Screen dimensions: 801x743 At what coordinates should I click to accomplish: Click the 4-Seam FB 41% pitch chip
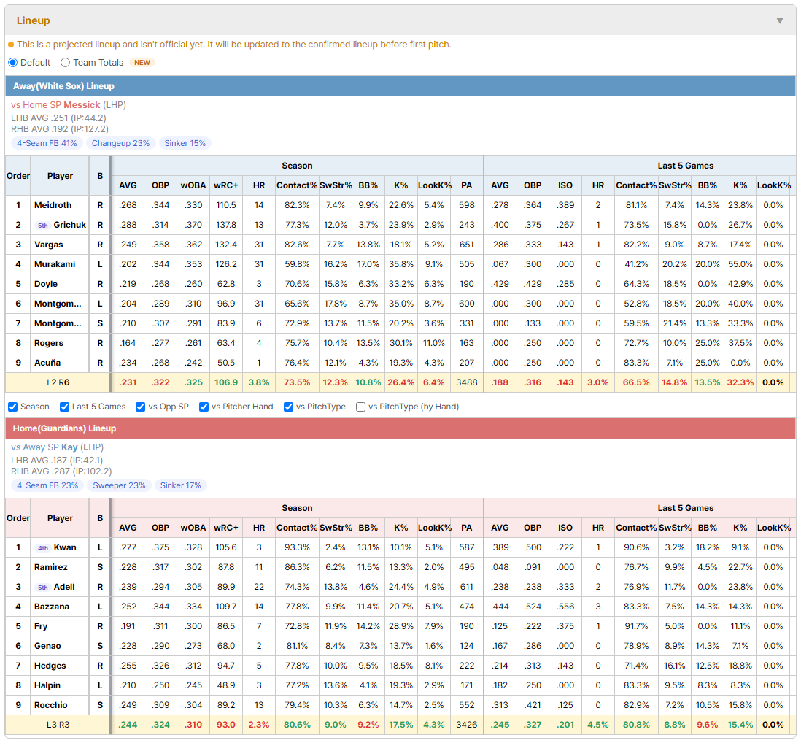(47, 143)
